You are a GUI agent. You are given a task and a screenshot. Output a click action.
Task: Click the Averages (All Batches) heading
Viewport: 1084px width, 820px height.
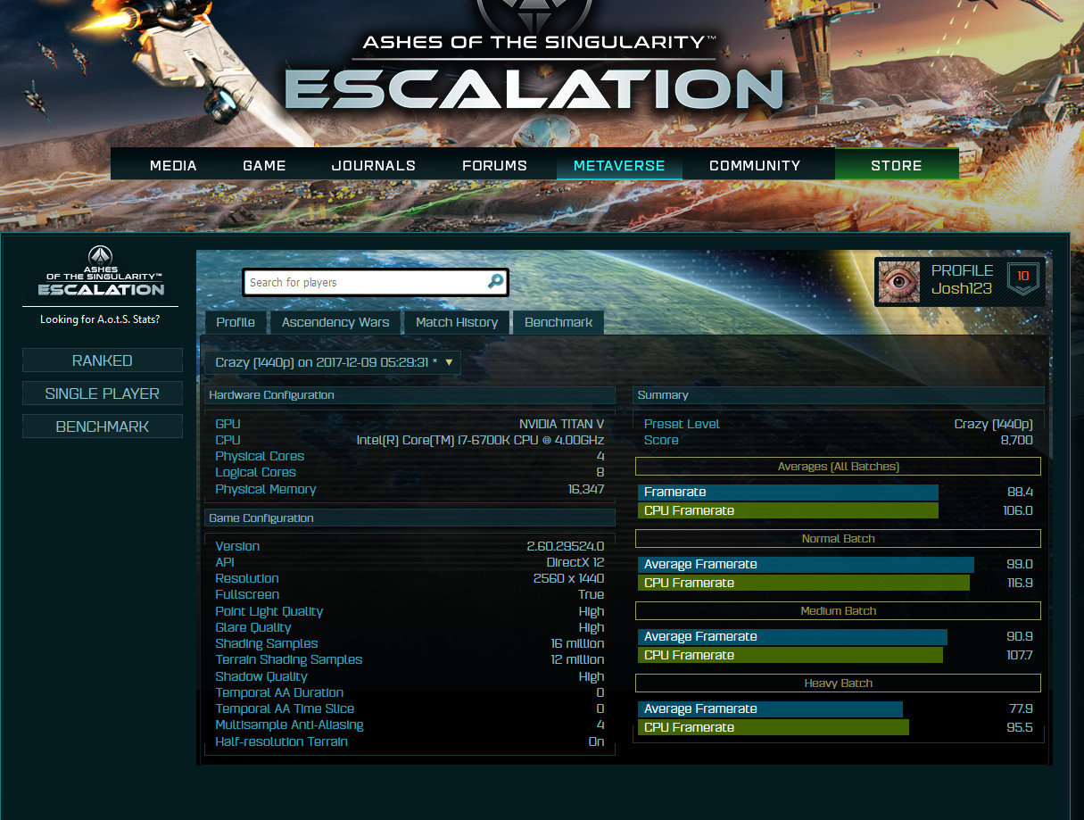(x=838, y=466)
